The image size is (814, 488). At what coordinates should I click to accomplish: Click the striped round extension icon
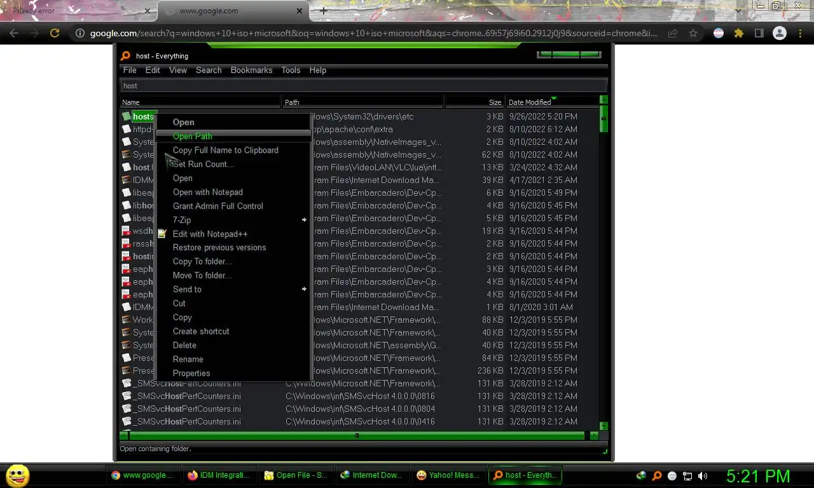[x=719, y=33]
